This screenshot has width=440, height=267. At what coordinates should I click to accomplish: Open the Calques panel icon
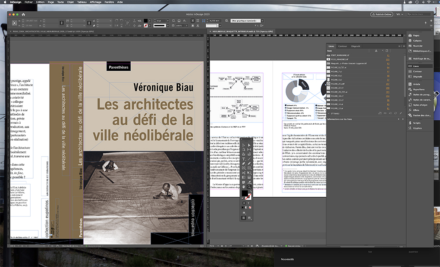(416, 40)
